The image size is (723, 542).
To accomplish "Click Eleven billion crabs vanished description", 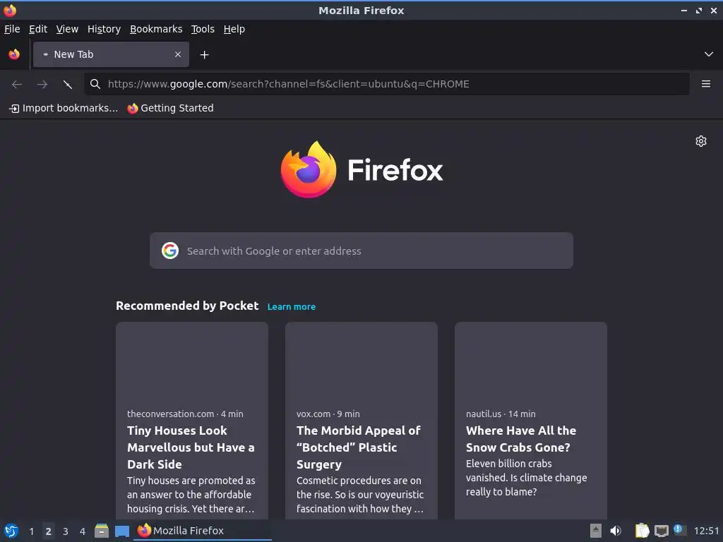I will pos(526,478).
